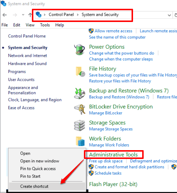Image resolution: width=177 pixels, height=193 pixels.
Task: Open Storage Spaces heading
Action: [107, 123]
